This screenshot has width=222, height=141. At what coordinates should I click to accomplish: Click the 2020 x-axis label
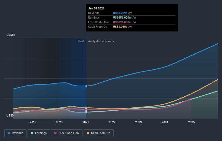(x=59, y=122)
